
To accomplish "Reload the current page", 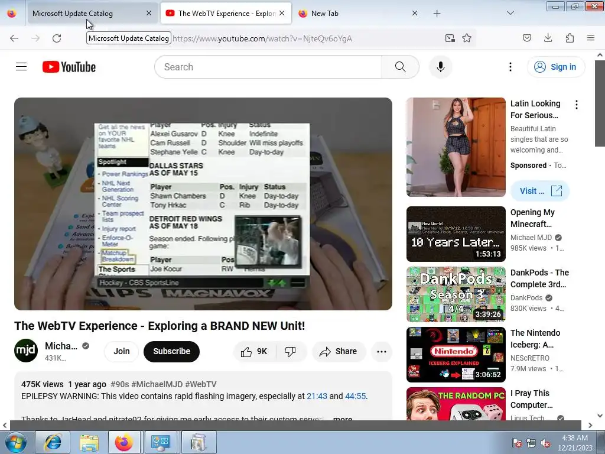I will pyautogui.click(x=57, y=38).
